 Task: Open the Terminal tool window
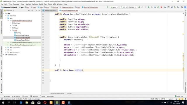tap(34, 96)
